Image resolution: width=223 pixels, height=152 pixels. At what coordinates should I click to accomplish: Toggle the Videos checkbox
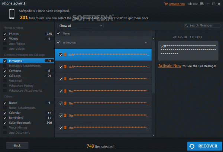(5, 39)
